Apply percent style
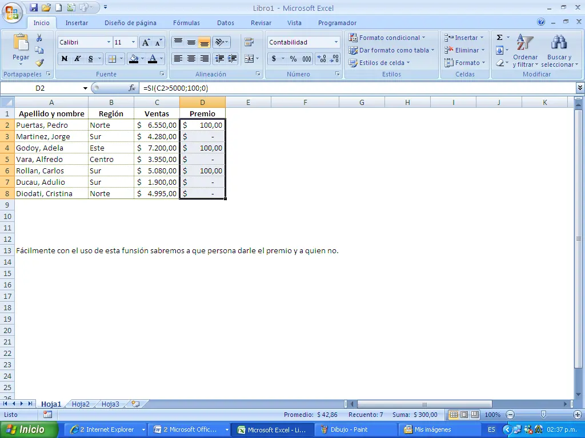The image size is (585, 438). coord(293,59)
